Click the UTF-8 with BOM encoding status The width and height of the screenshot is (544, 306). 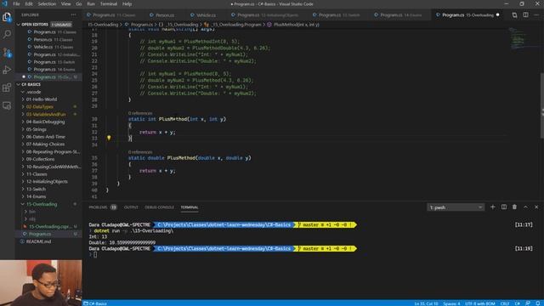tap(479, 303)
